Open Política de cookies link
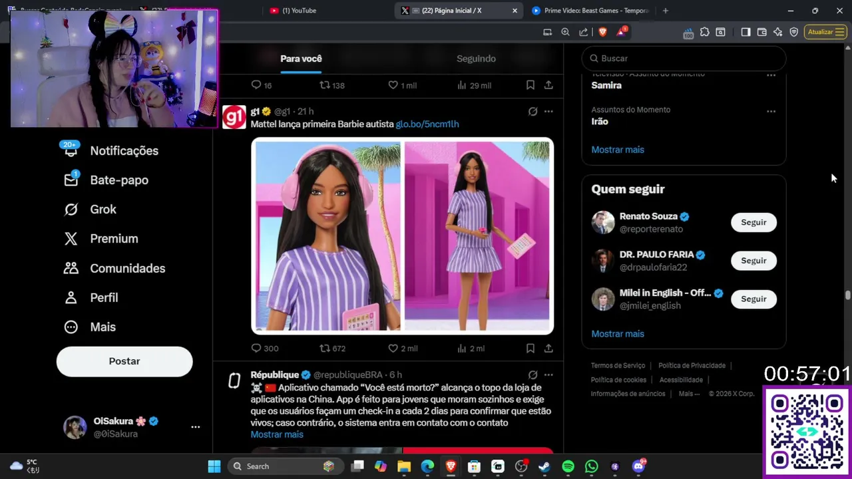The image size is (852, 479). click(x=618, y=380)
